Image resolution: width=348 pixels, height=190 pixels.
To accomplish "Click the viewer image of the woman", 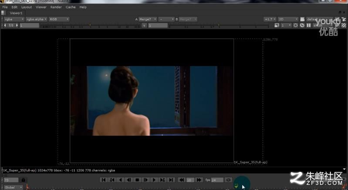I will (x=152, y=101).
